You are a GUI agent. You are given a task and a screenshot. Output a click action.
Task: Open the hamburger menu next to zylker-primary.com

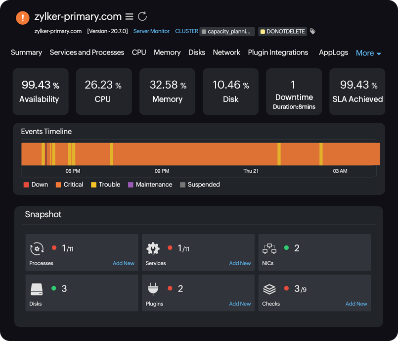click(x=129, y=16)
